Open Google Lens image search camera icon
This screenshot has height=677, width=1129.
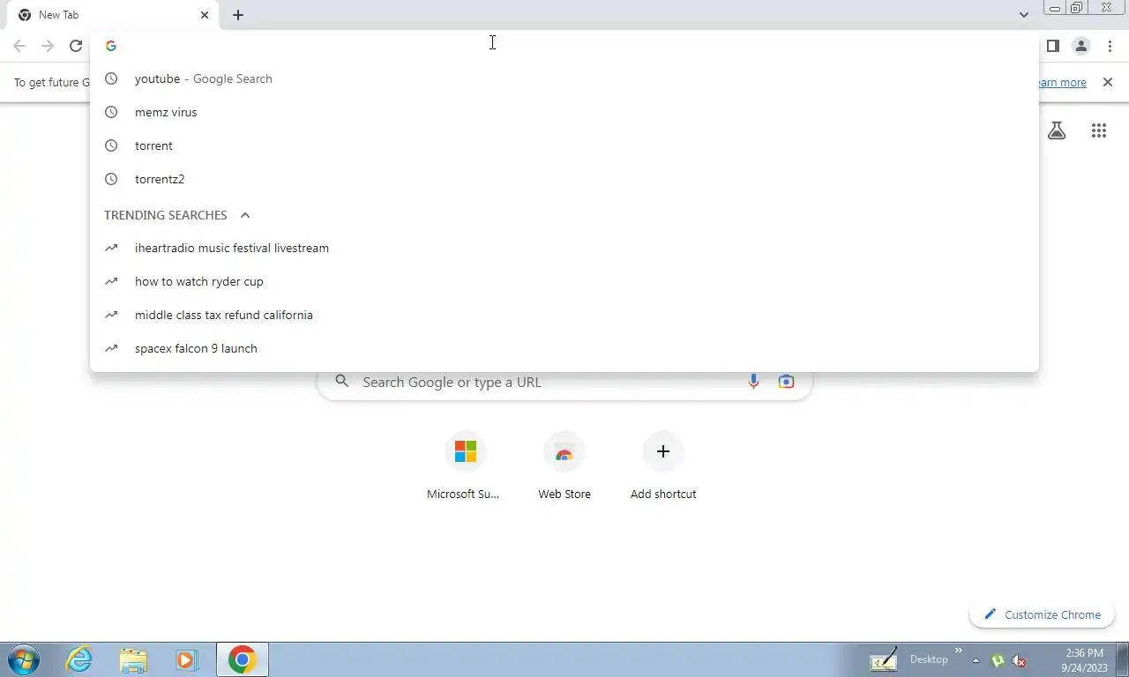coord(786,382)
